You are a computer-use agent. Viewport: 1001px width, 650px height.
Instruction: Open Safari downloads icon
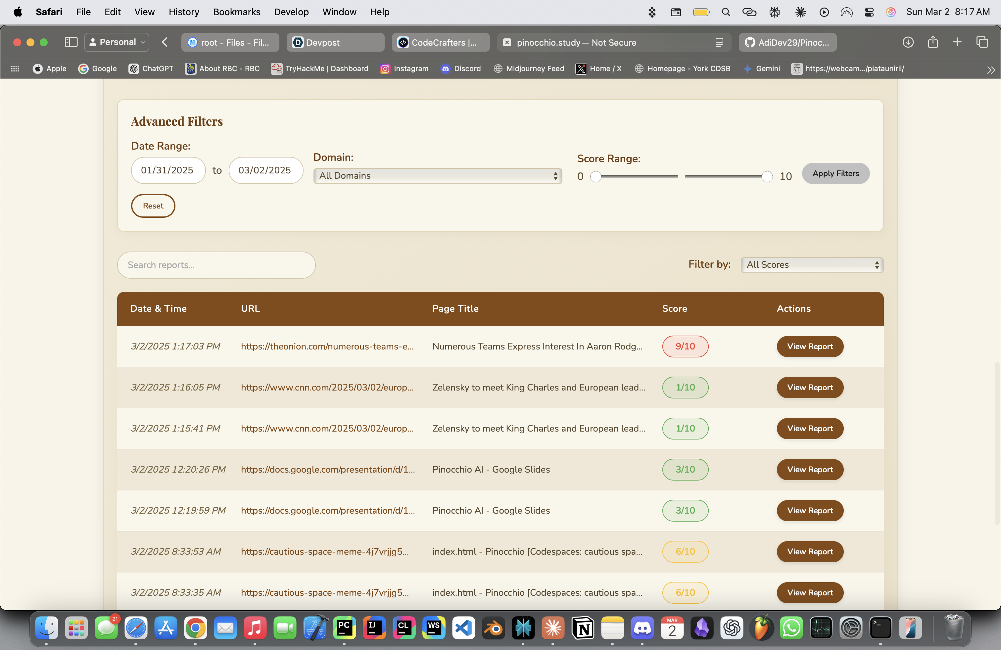click(908, 42)
